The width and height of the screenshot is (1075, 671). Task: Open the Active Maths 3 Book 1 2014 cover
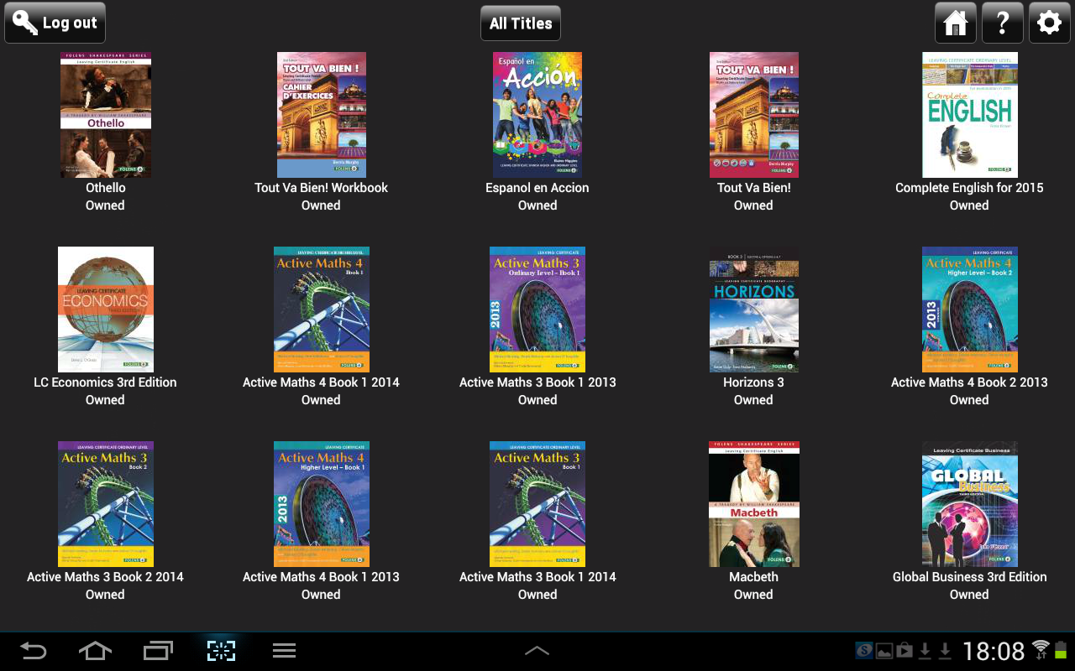pyautogui.click(x=537, y=504)
